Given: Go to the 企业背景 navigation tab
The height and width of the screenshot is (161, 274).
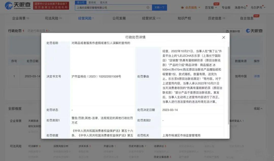Looking at the screenshot, I should coord(21,18).
